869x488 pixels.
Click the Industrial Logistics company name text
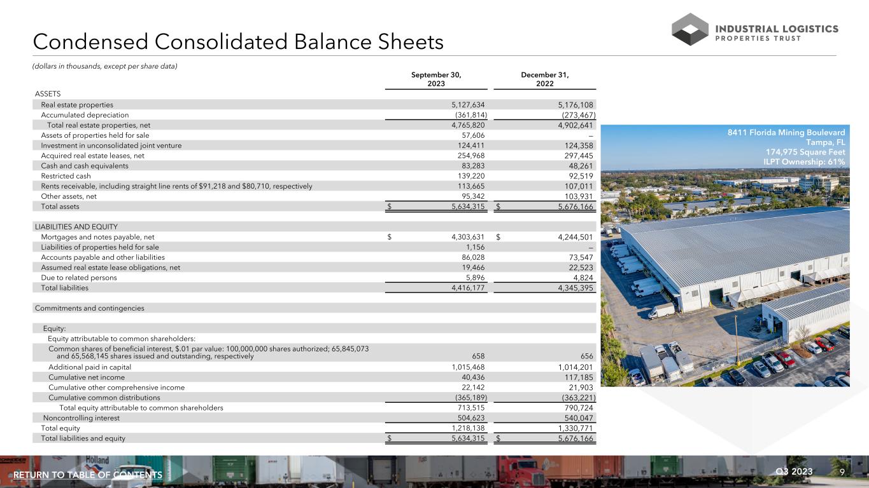777,29
